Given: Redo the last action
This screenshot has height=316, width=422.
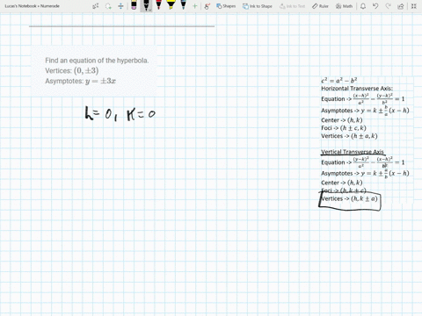Looking at the screenshot, I should (x=388, y=6).
